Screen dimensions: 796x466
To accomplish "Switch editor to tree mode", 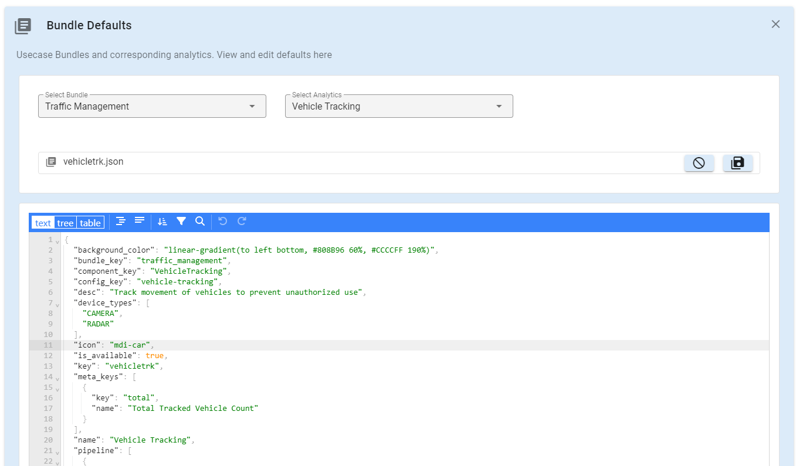I will [x=65, y=223].
